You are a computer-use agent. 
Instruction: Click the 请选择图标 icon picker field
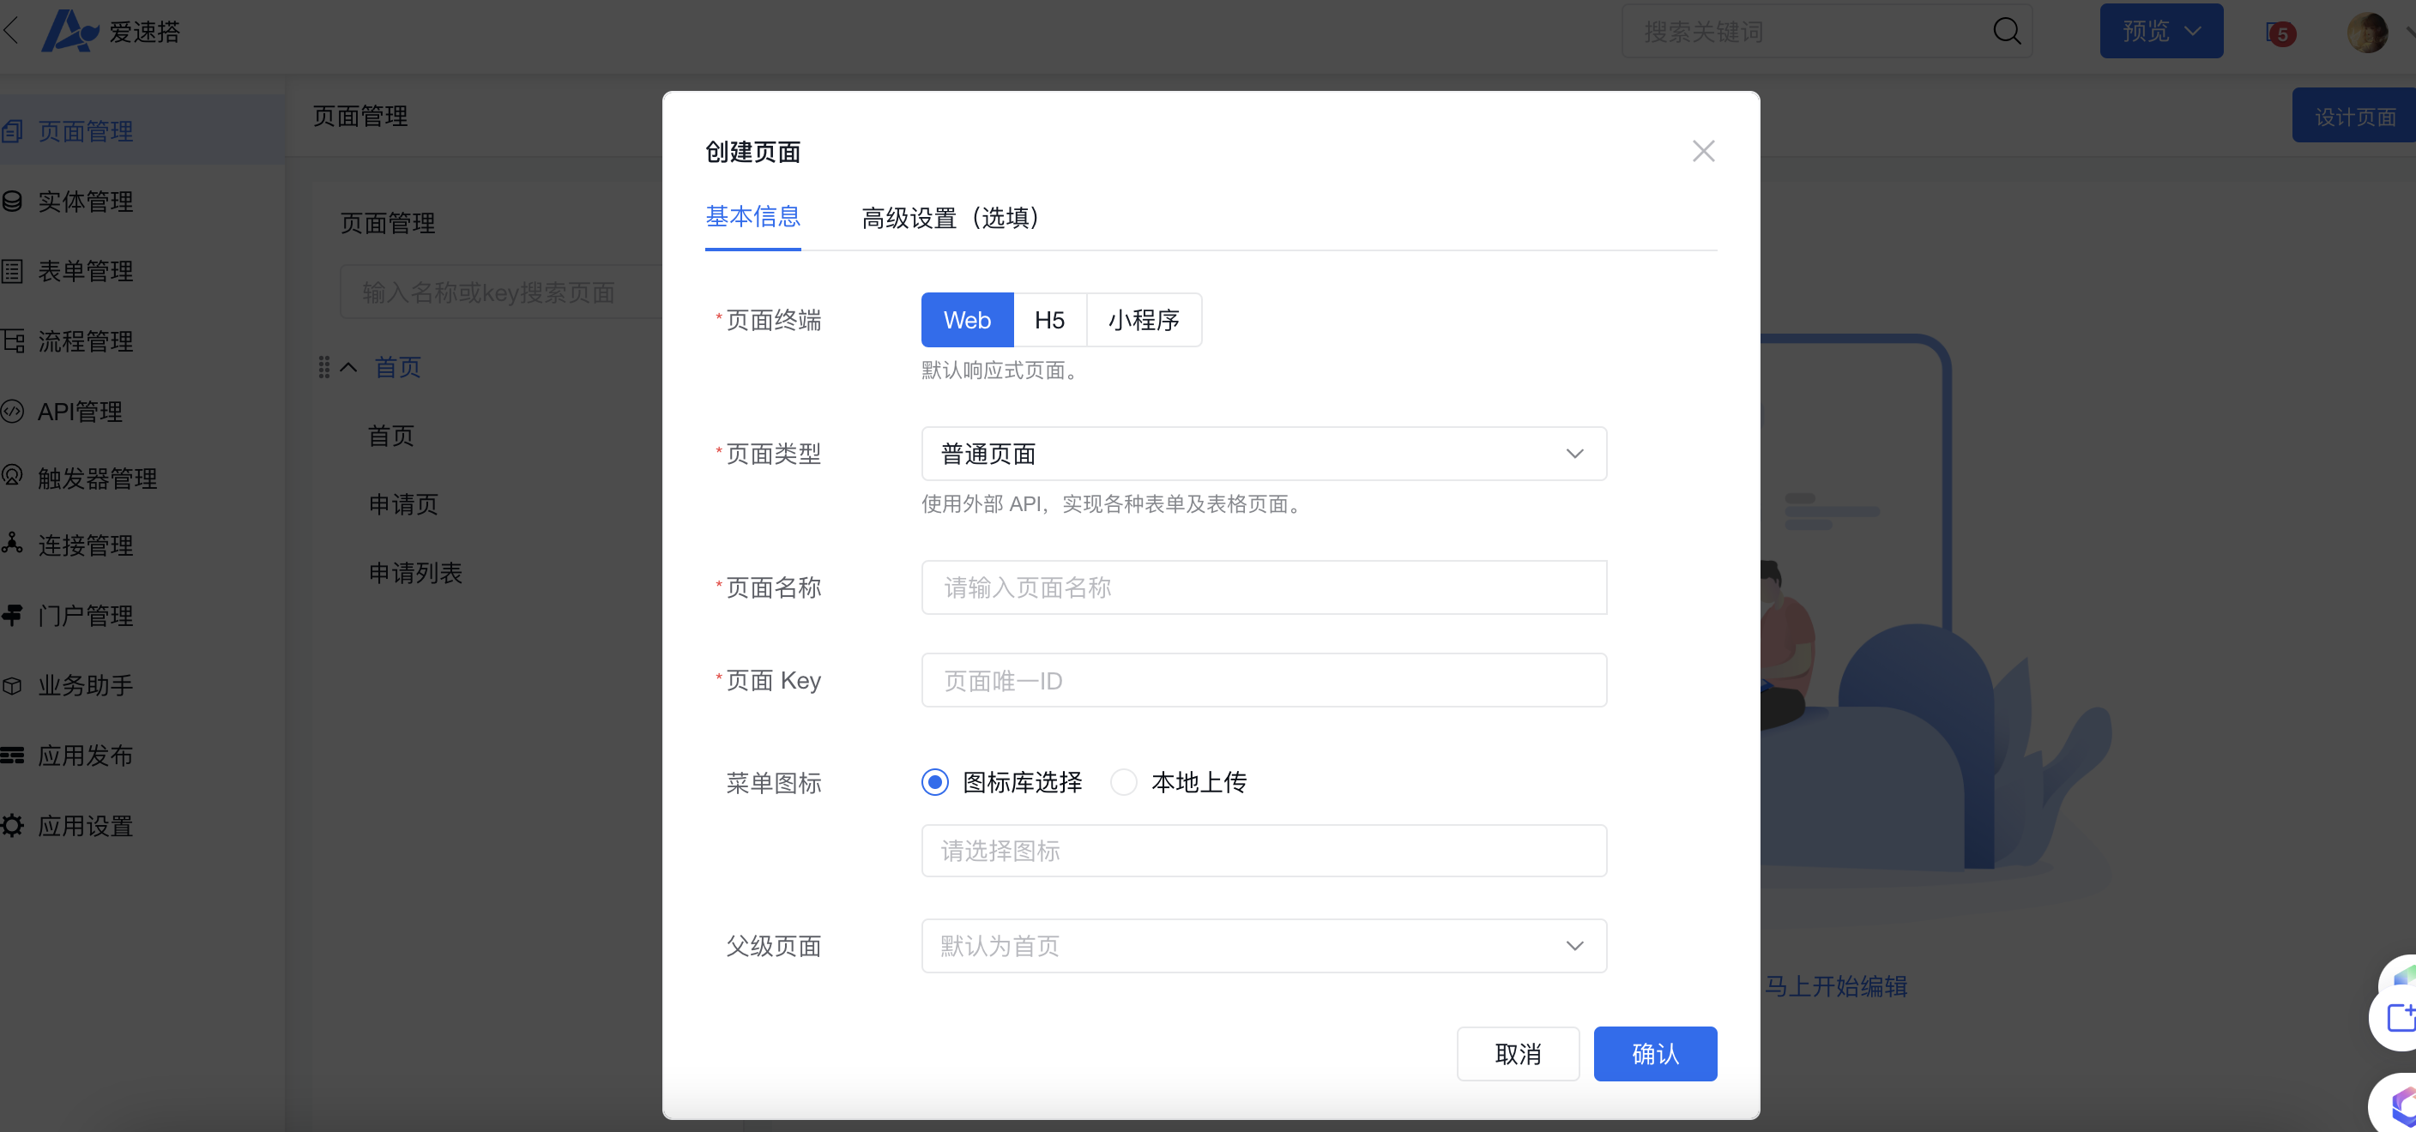click(1263, 851)
